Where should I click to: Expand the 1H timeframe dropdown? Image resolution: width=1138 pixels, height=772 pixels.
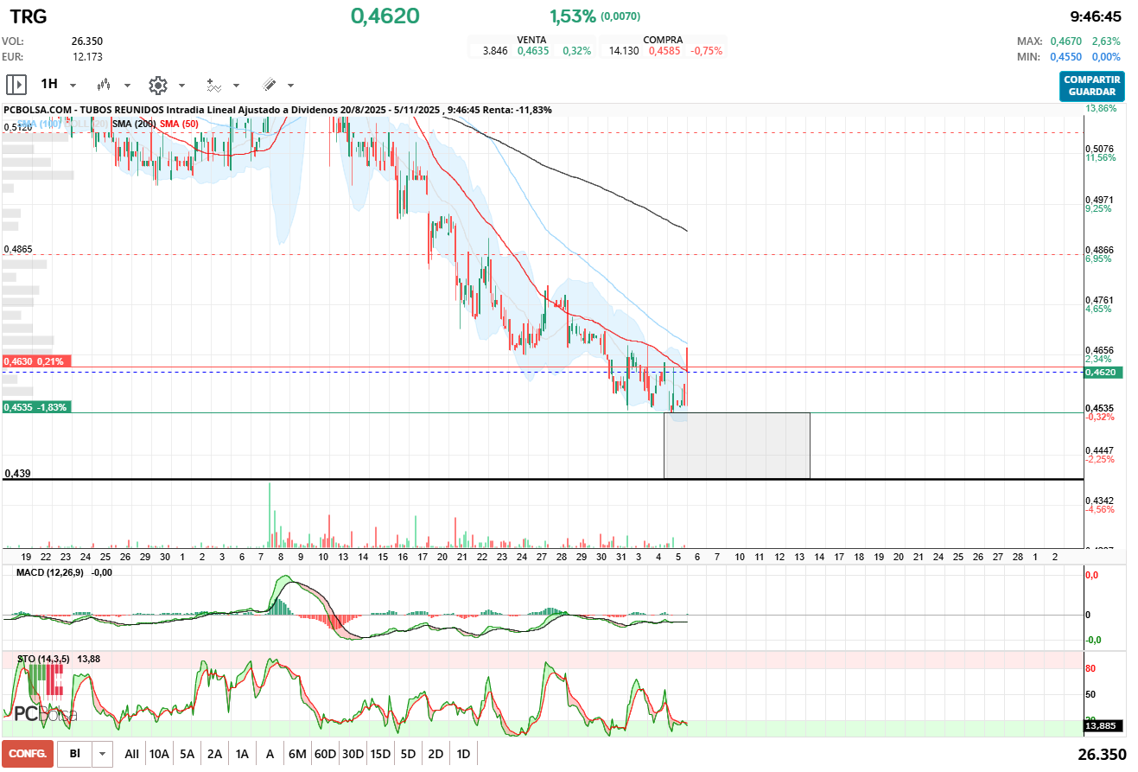point(73,86)
